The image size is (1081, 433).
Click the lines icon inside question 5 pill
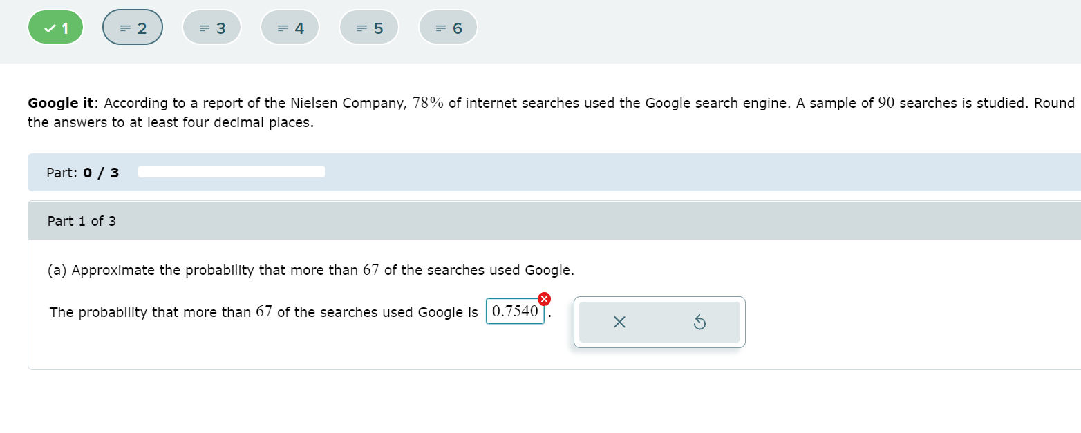(x=361, y=28)
